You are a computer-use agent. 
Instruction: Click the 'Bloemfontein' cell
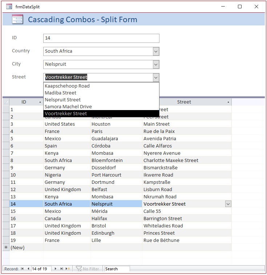point(116,161)
